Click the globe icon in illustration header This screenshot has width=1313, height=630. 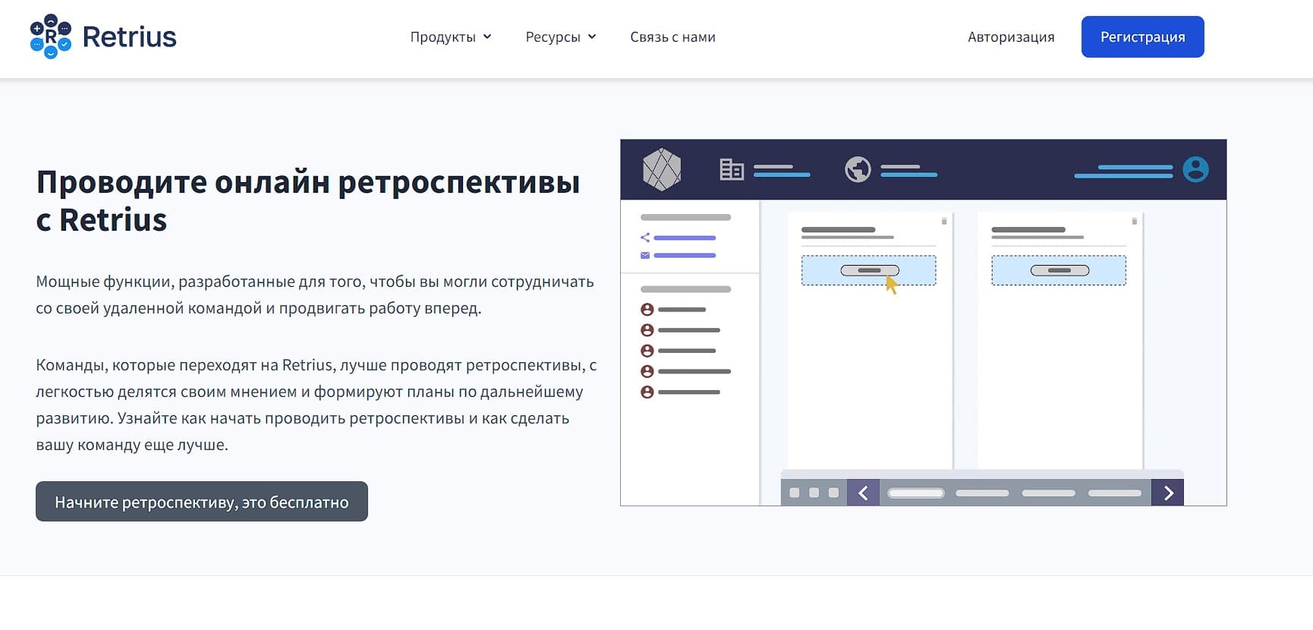[858, 169]
